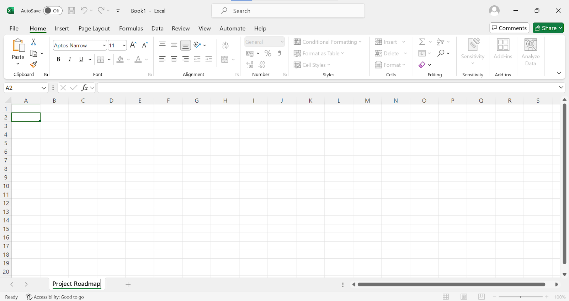The height and width of the screenshot is (301, 569).
Task: Decrease font size with the smaller A
Action: pos(145,45)
